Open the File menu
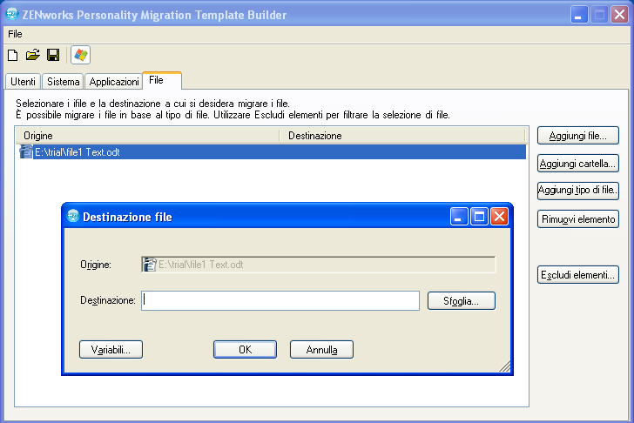 click(15, 34)
